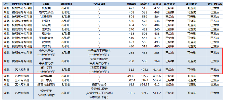This screenshot has height=102, width=225.
Task: Select the 建筑类 cell
Action: click(x=46, y=29)
